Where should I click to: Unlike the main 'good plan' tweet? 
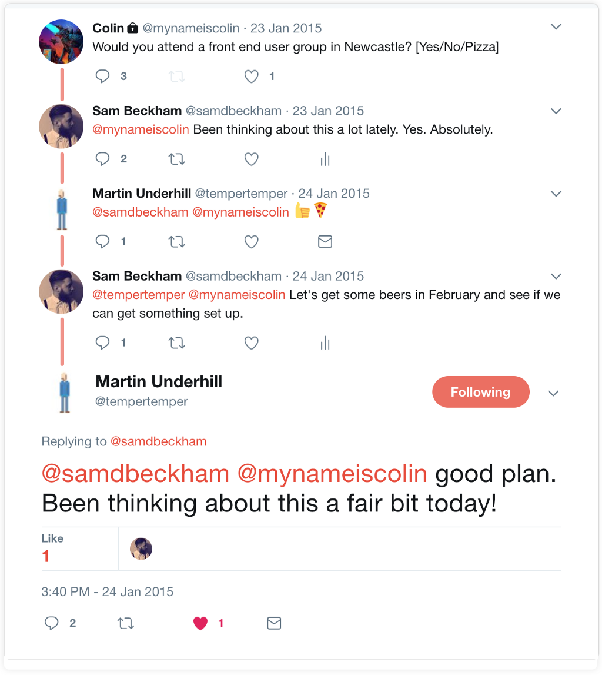(201, 623)
